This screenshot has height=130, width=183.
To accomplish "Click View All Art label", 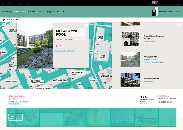I will pyautogui.click(x=12, y=19).
